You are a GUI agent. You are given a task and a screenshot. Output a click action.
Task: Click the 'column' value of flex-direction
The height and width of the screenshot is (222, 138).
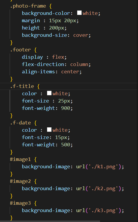click(79, 65)
